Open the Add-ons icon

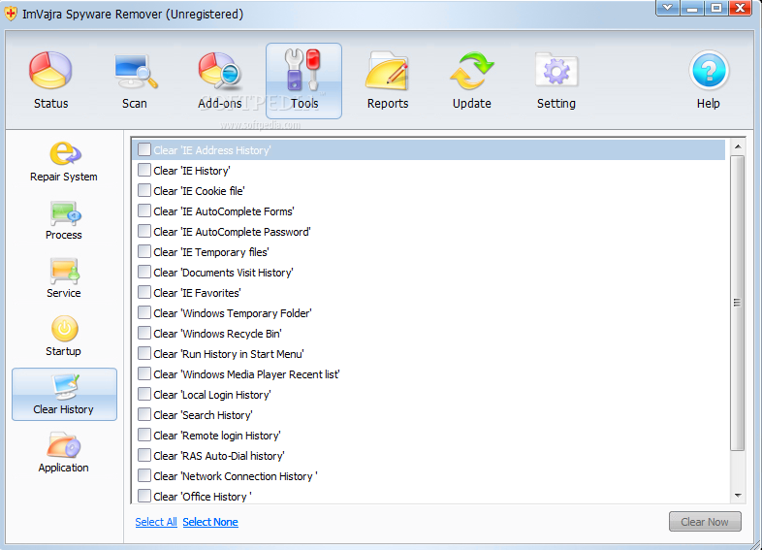[219, 72]
